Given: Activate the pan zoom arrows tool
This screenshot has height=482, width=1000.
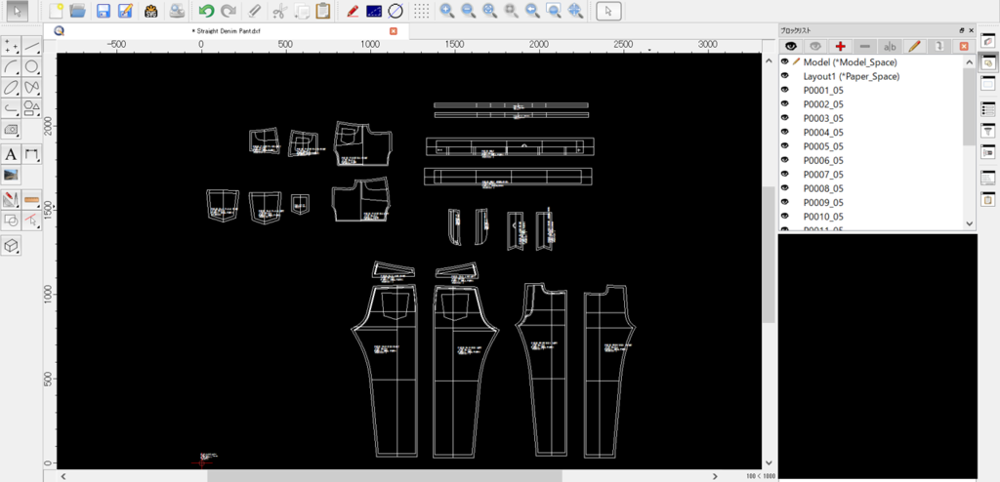Looking at the screenshot, I should pyautogui.click(x=575, y=10).
